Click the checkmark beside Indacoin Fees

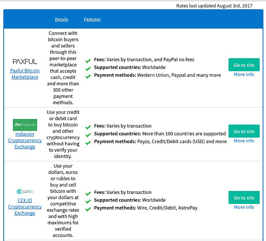(x=88, y=127)
